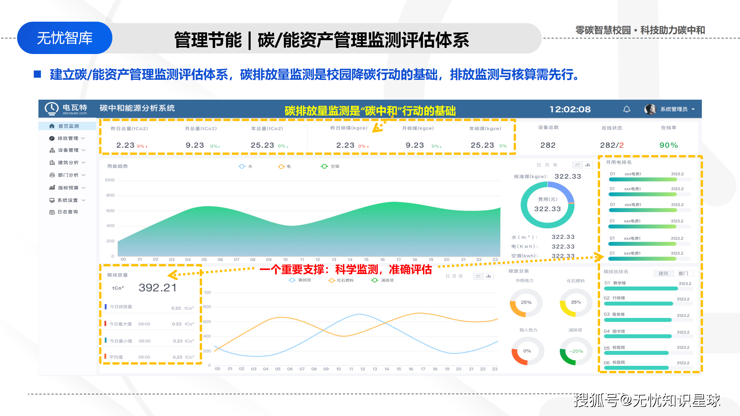Select the 指标预算 chart icon
Image resolution: width=740 pixels, height=416 pixels.
51,187
